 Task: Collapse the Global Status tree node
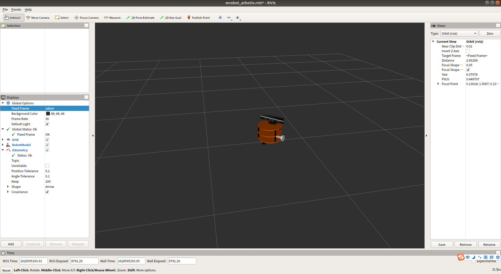(x=3, y=129)
